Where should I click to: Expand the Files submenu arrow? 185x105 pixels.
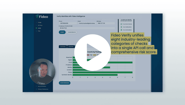50,31
